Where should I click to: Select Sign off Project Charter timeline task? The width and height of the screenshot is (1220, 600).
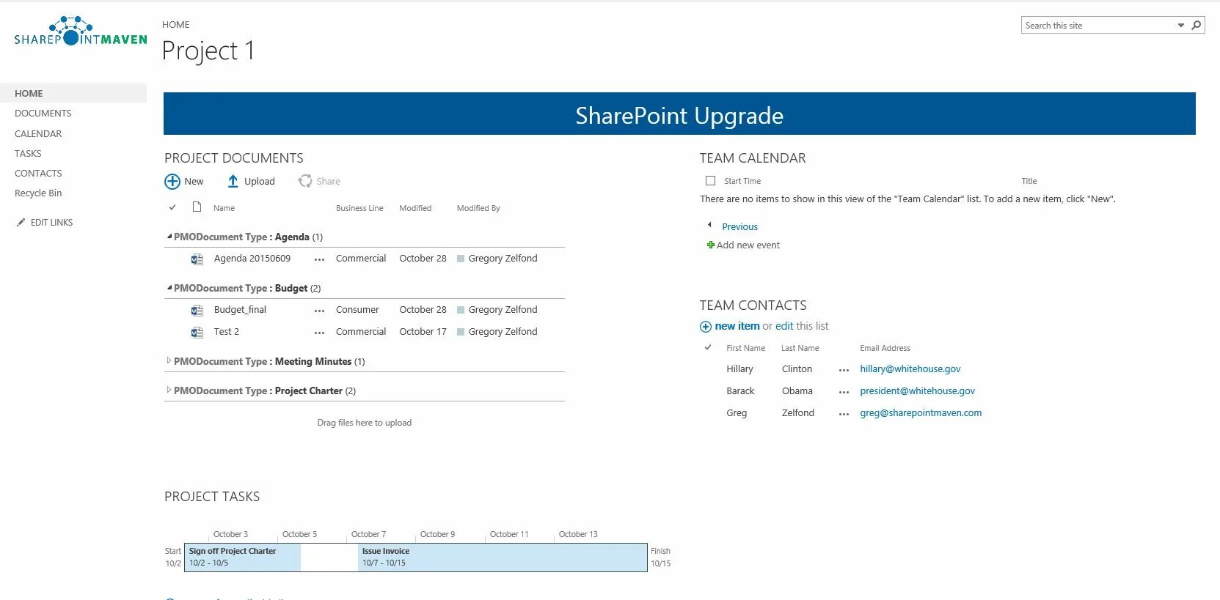click(x=242, y=557)
